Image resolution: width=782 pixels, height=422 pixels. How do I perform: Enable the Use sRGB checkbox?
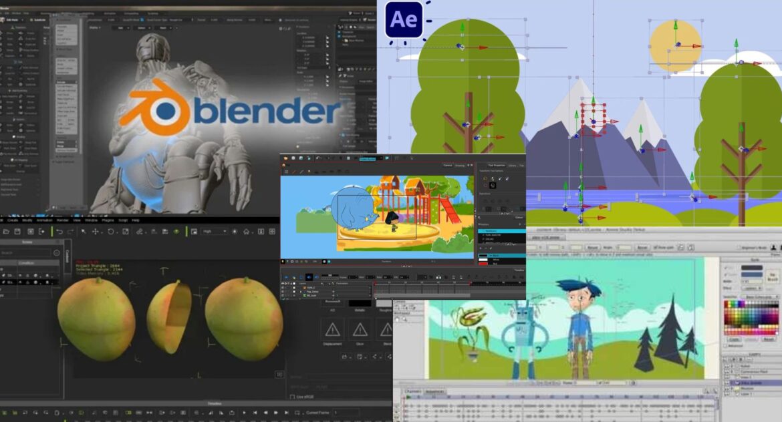pyautogui.click(x=293, y=397)
